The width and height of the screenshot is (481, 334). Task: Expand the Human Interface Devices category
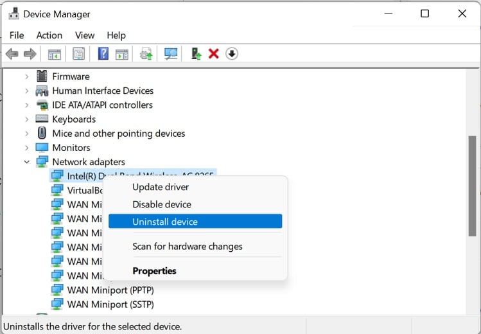[27, 91]
